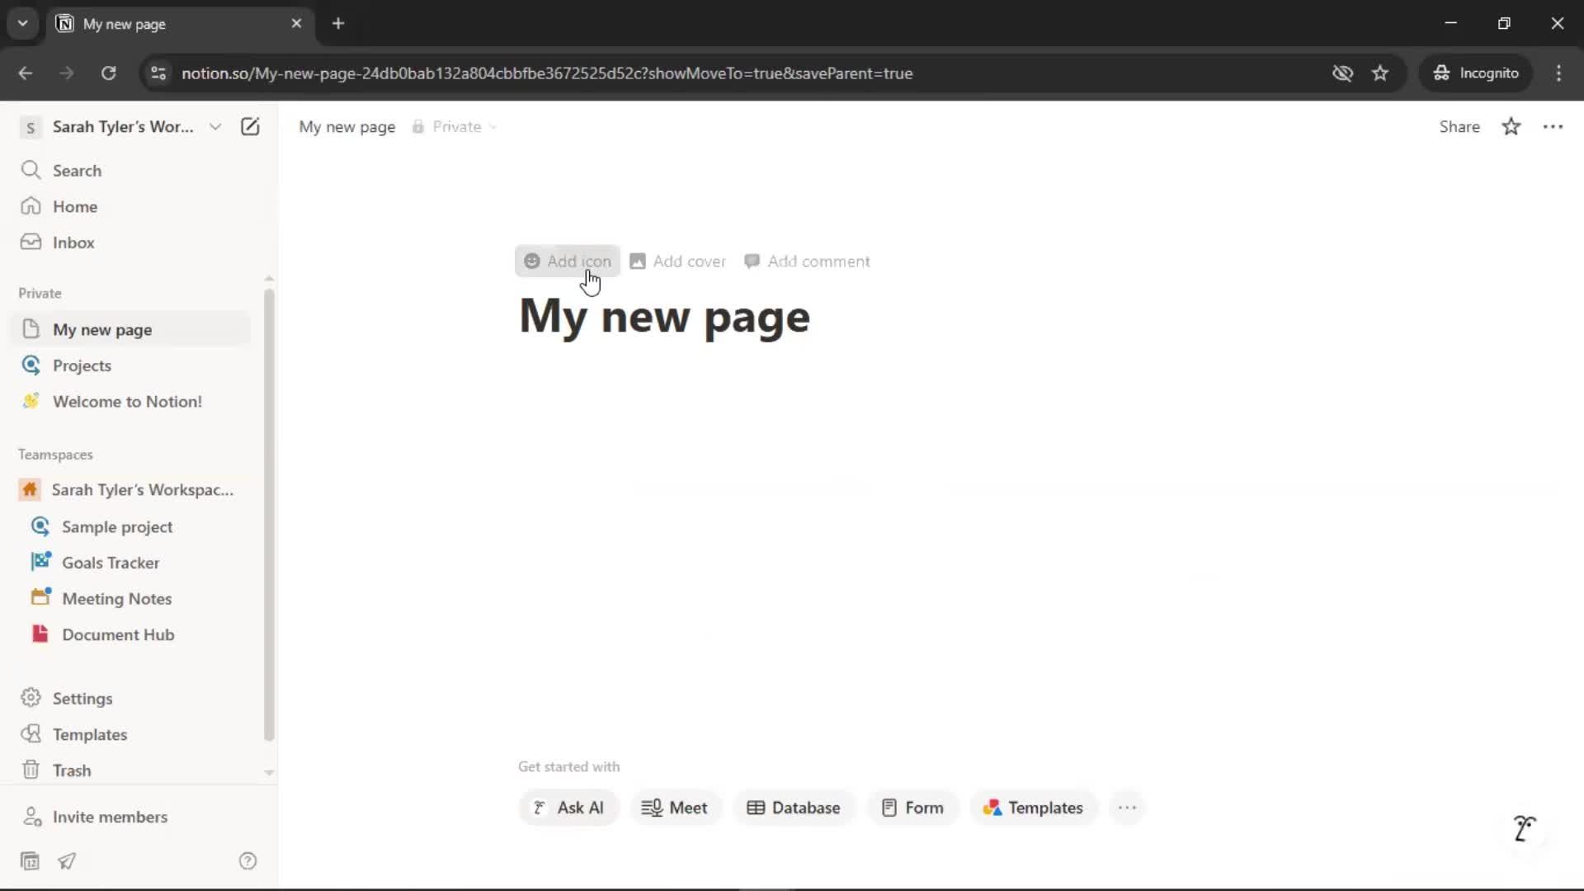
Task: Open workspace Settings
Action: tap(132, 698)
